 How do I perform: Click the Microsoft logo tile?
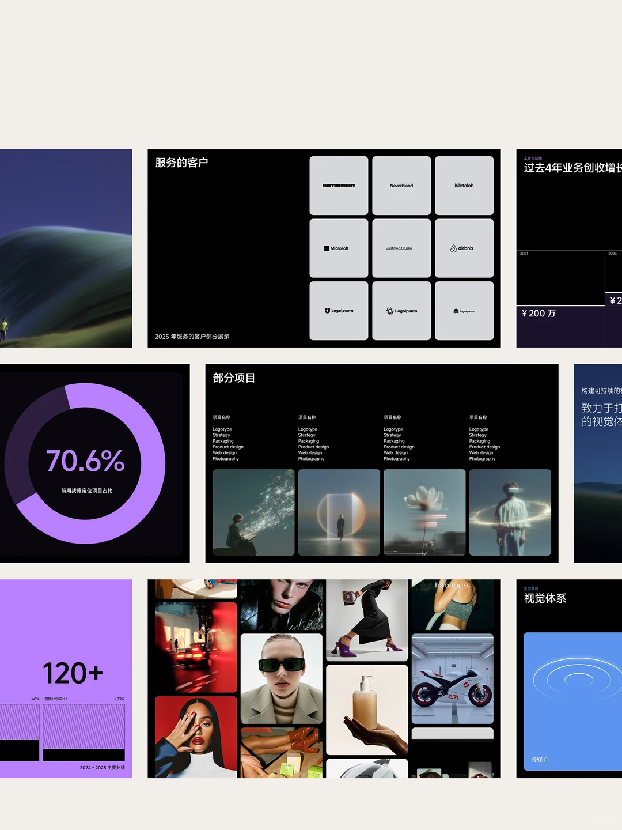tap(339, 248)
